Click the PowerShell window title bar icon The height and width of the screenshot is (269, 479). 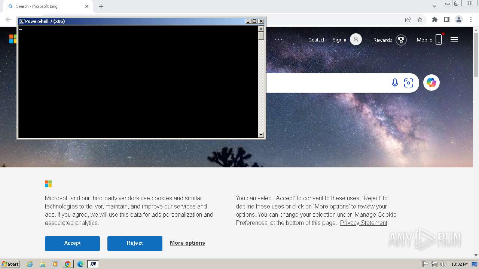(22, 21)
